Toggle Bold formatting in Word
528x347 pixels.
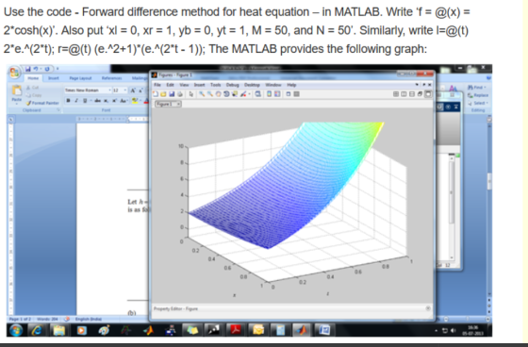[68, 100]
